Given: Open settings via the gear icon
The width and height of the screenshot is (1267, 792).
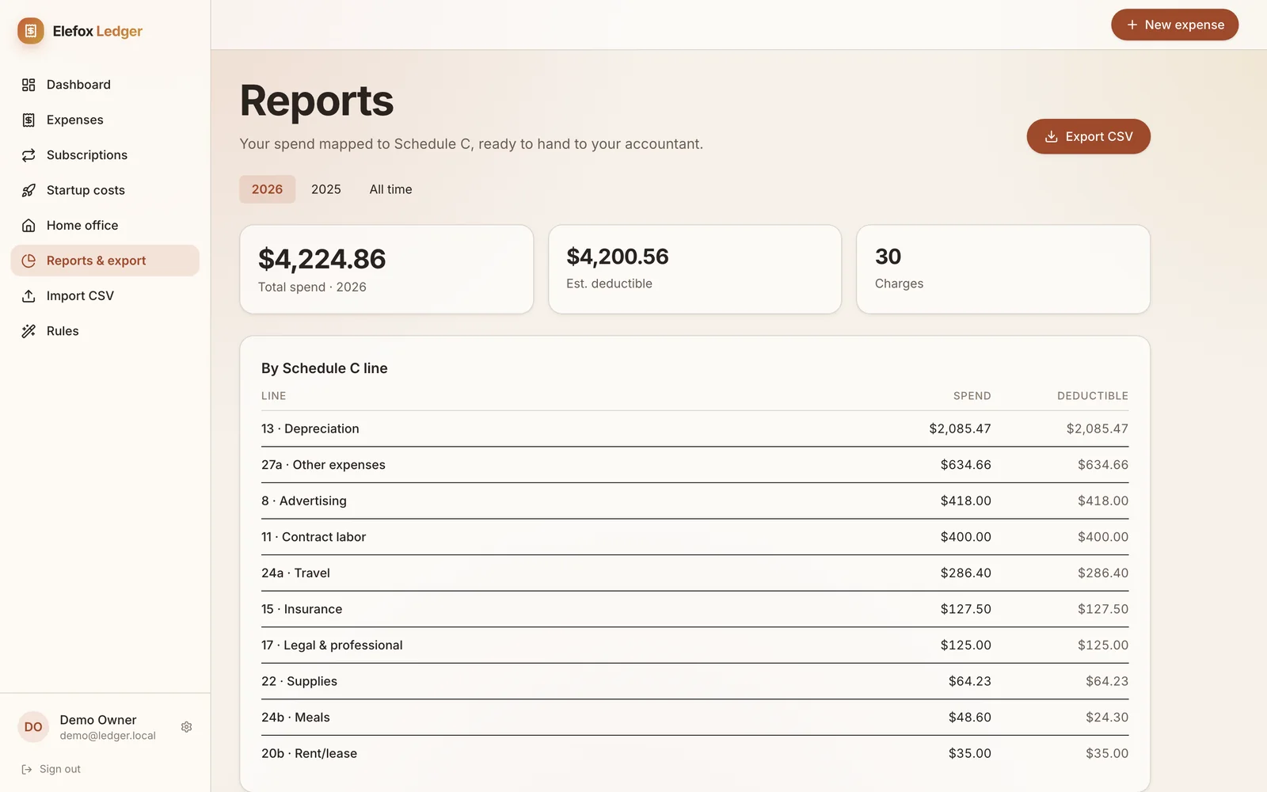Looking at the screenshot, I should pyautogui.click(x=187, y=727).
